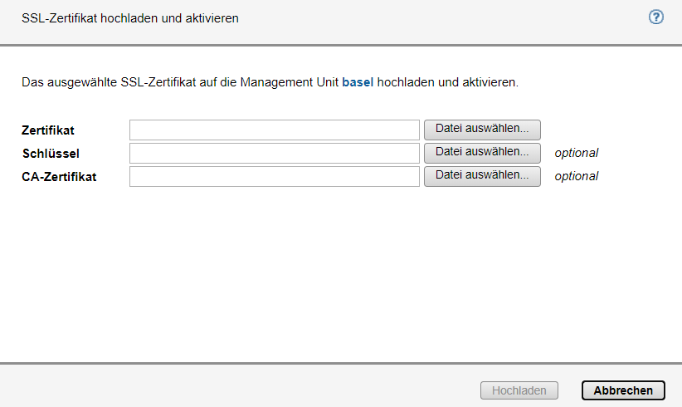Click the bold CA-Zertifikat label
Image resolution: width=682 pixels, height=407 pixels.
[59, 176]
